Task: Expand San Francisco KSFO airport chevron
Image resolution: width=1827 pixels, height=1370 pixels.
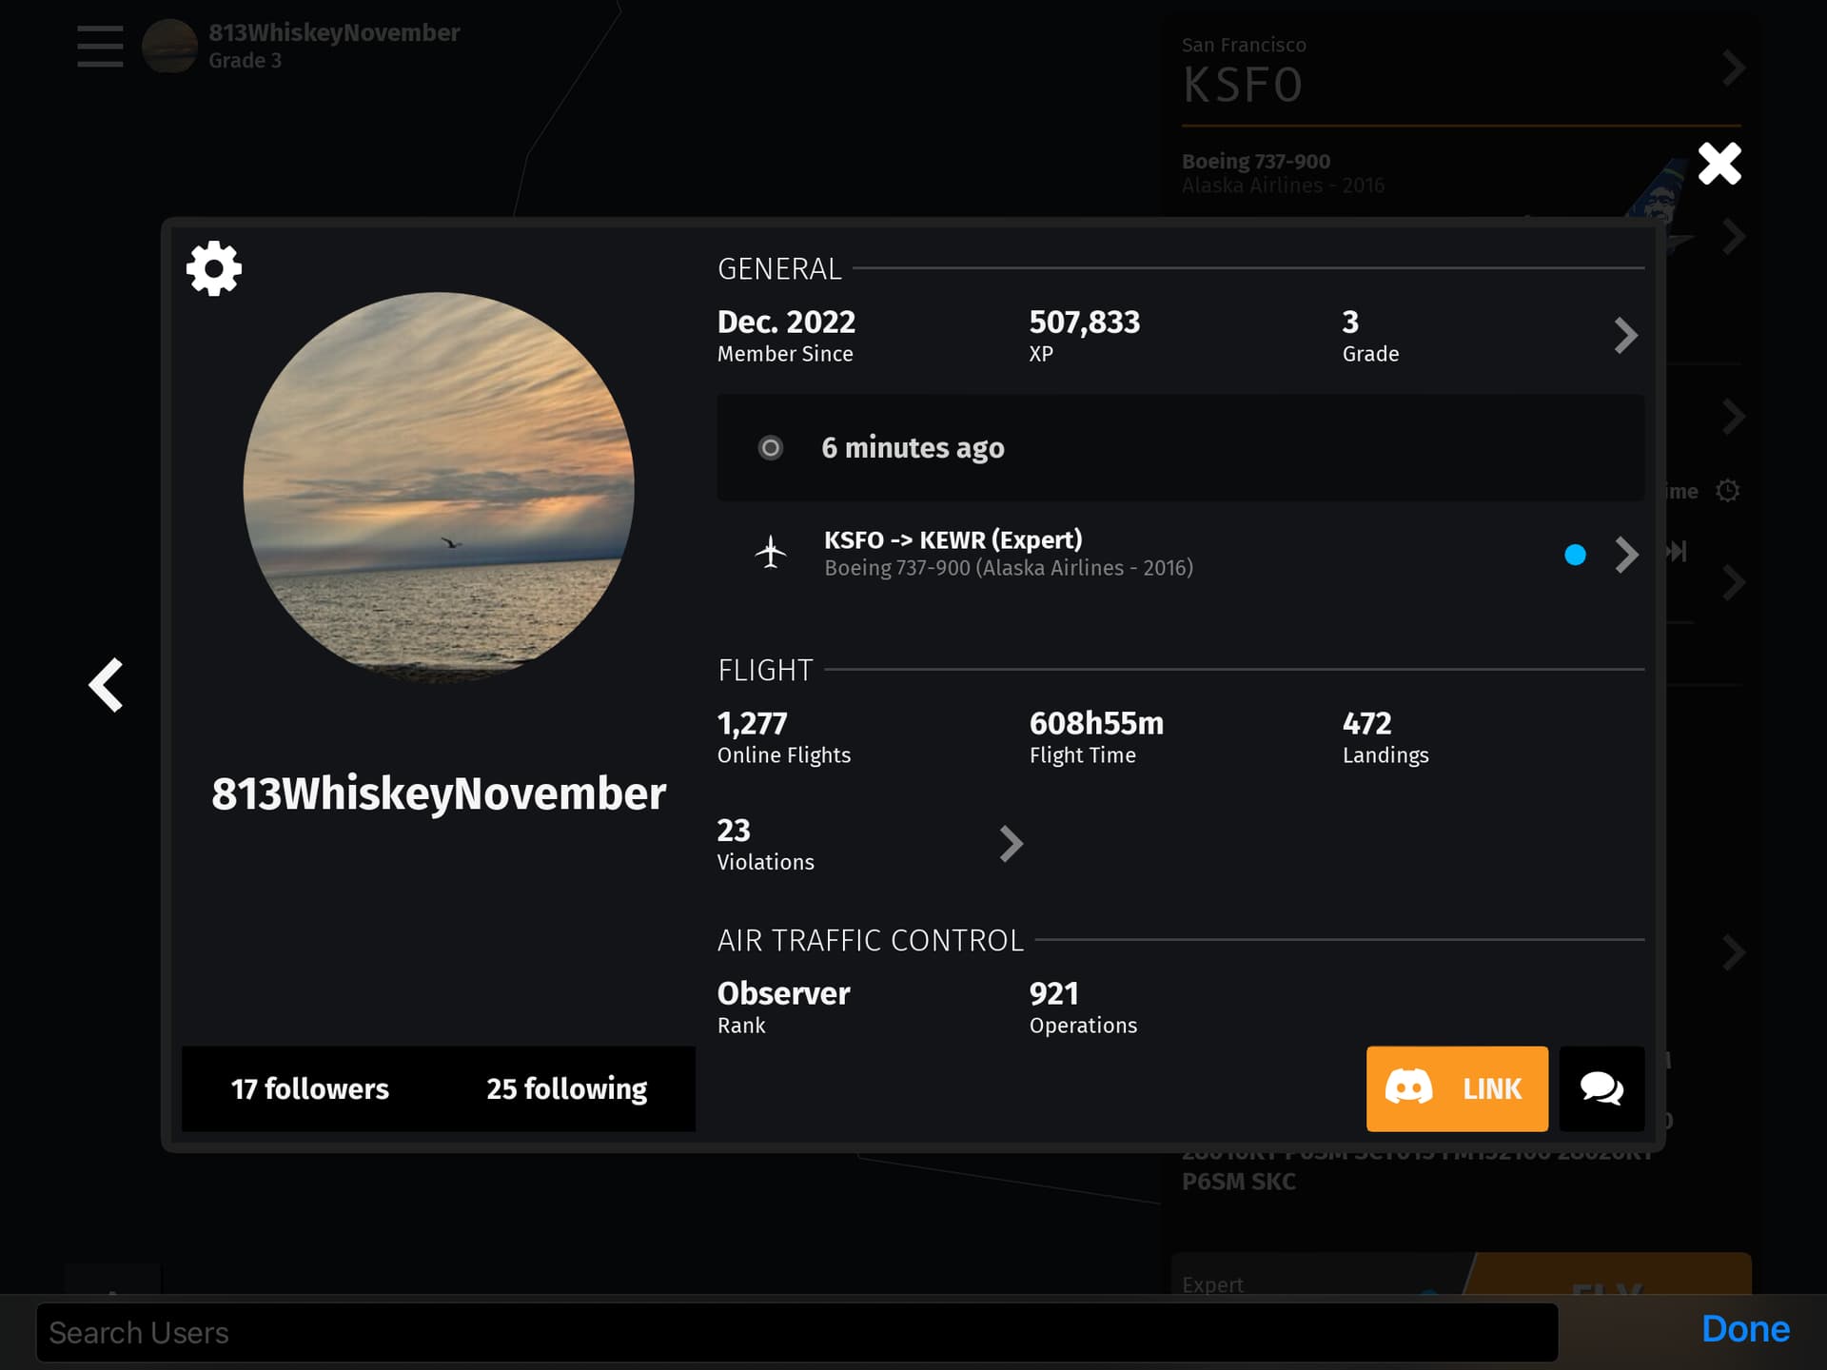Action: click(1733, 68)
